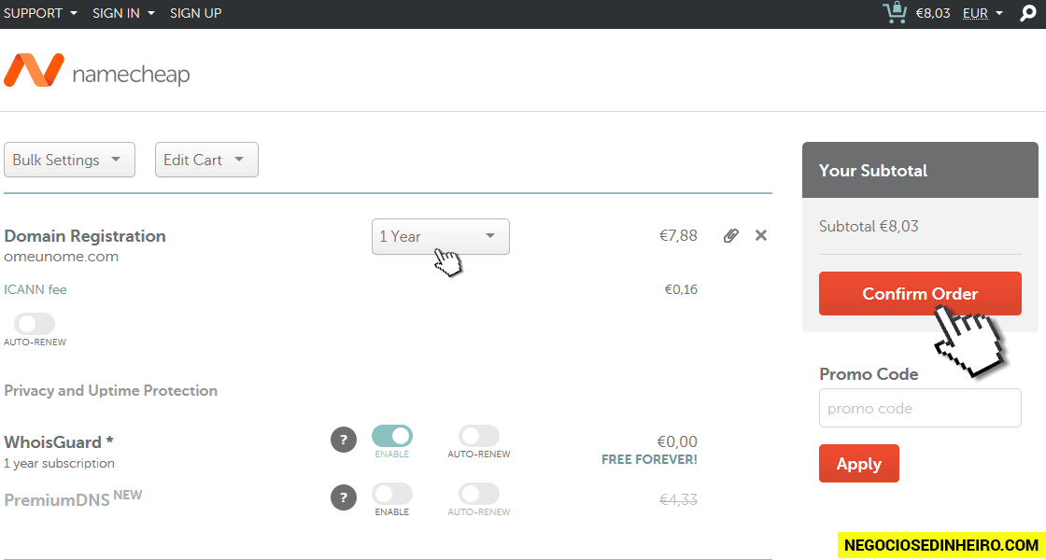
Task: Click the Your Subtotal panel header
Action: coord(920,170)
